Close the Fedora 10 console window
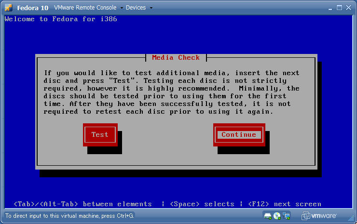357x224 pixels. coord(348,8)
